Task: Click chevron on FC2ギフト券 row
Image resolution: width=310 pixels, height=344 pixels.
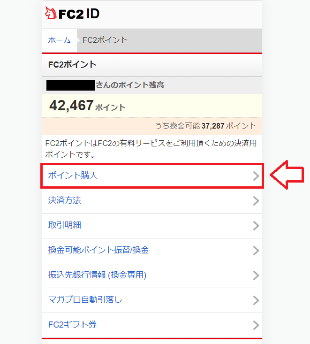Action: (256, 325)
